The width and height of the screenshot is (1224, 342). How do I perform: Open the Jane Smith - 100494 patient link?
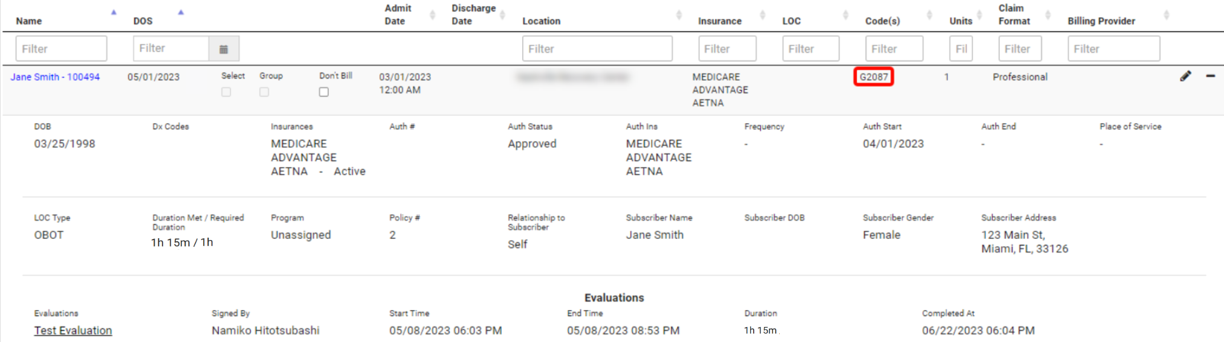pos(55,77)
